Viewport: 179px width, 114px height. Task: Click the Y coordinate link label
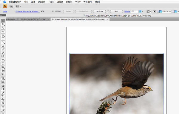click(173, 11)
